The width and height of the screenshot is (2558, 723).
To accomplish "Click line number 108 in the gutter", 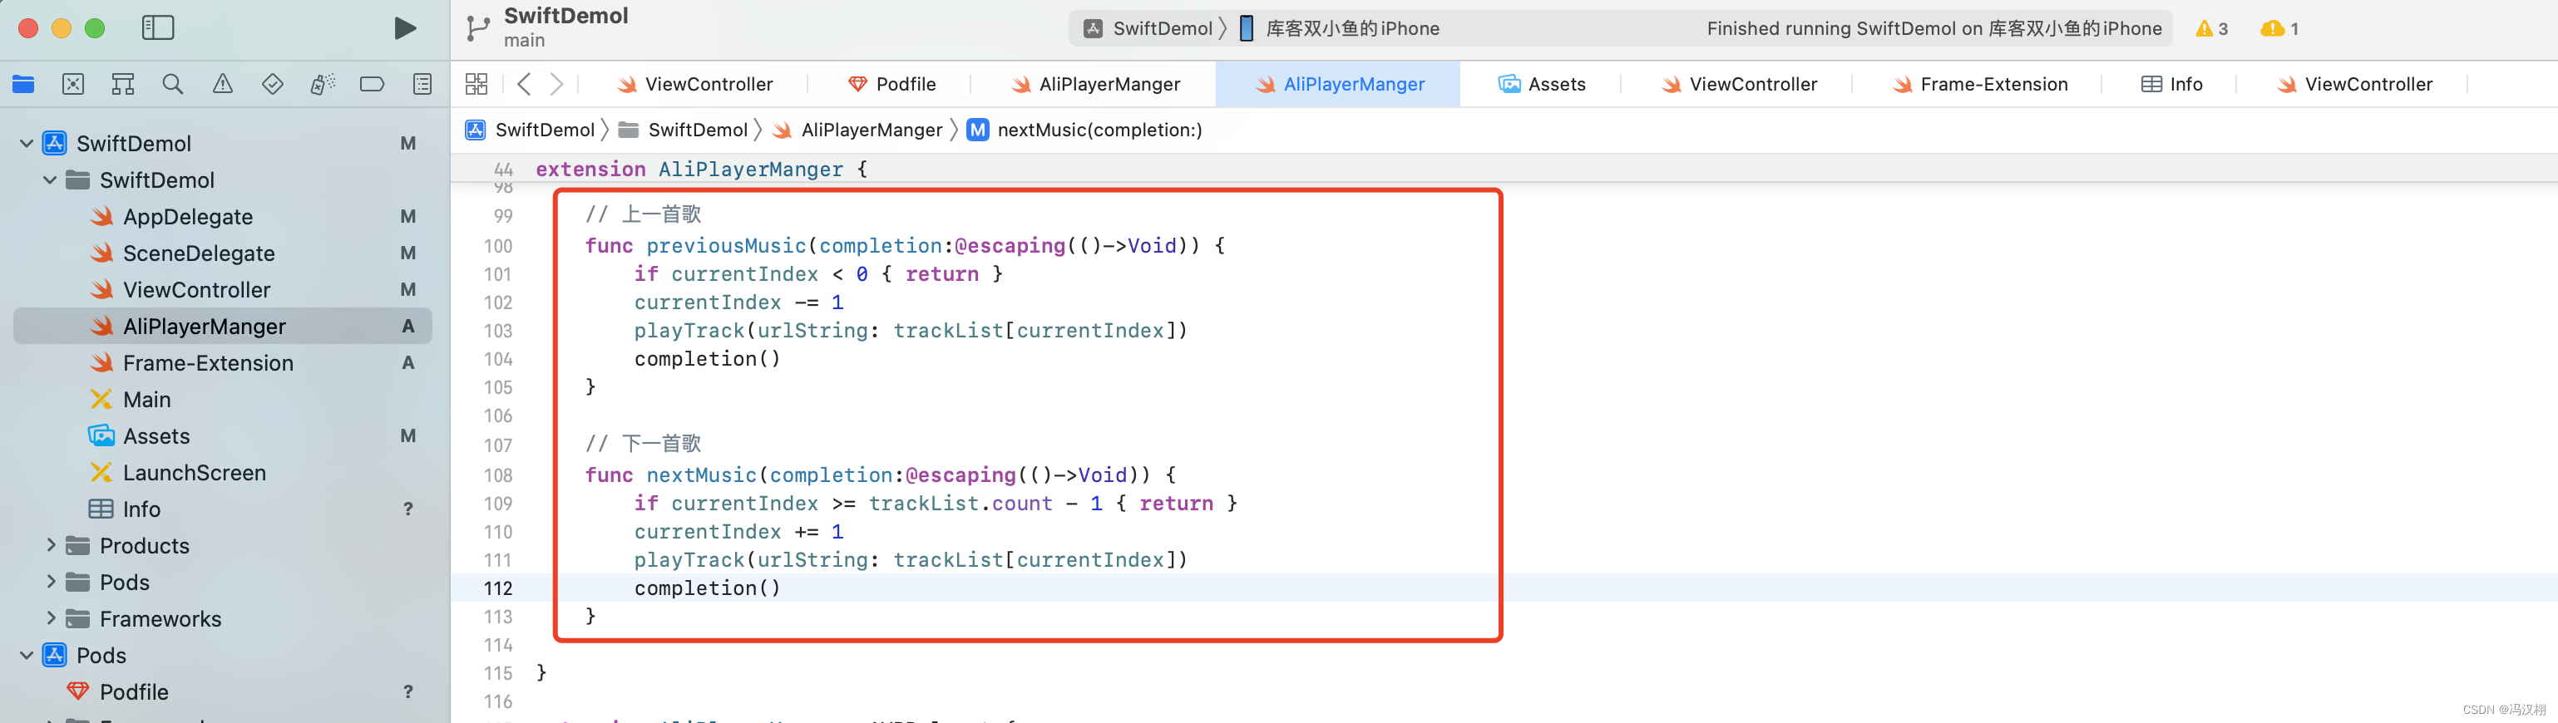I will click(498, 476).
